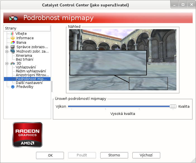Click the Předvolby gear icon
Image resolution: width=196 pixels, height=163 pixels.
click(x=13, y=87)
